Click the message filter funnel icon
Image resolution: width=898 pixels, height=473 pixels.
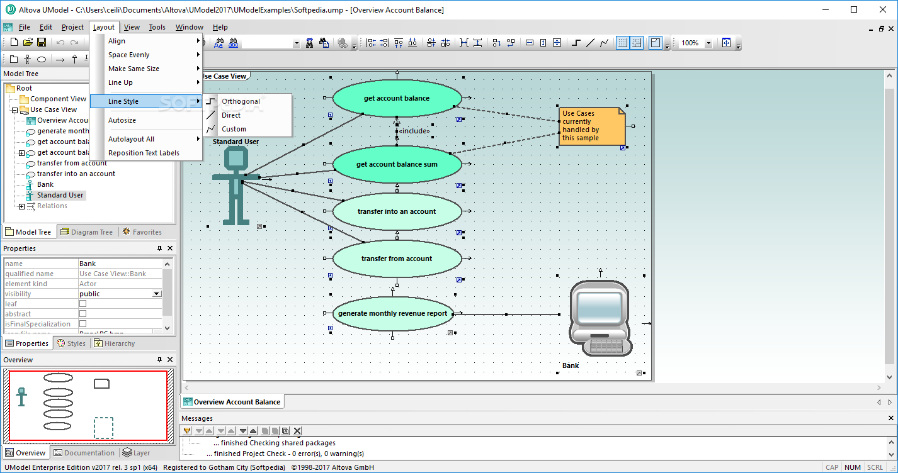[x=187, y=431]
